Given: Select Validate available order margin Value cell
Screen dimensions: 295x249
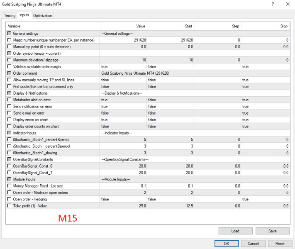Looking at the screenshot, I should pos(123,67).
